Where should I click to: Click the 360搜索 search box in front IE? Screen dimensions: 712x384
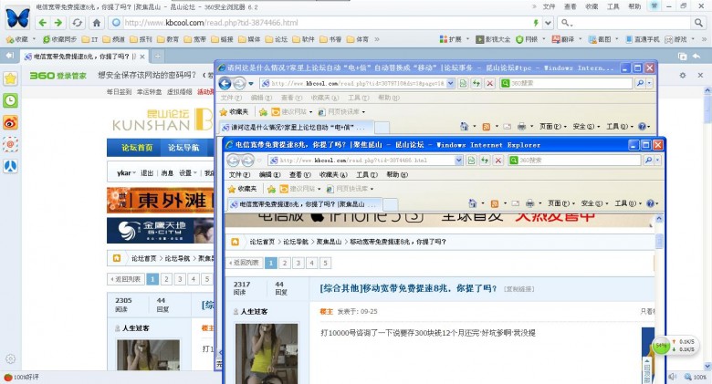(x=566, y=160)
